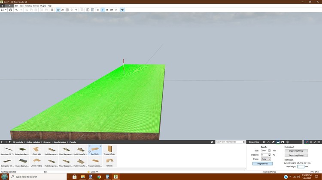
Task: Click the save icon in the toolbar
Action: coord(2,10)
